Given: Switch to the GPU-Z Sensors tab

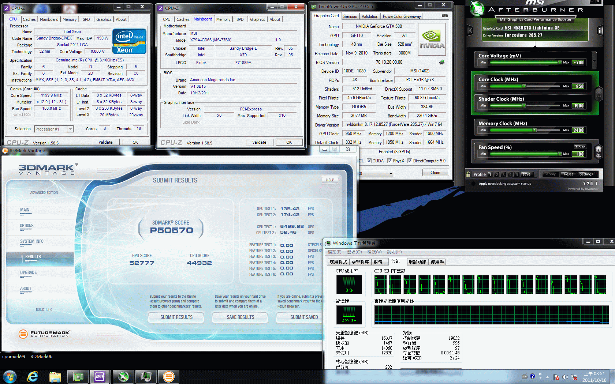Looking at the screenshot, I should tap(350, 16).
